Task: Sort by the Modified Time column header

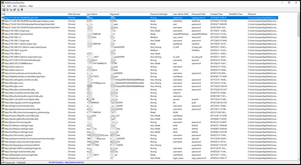Action: [x=237, y=14]
